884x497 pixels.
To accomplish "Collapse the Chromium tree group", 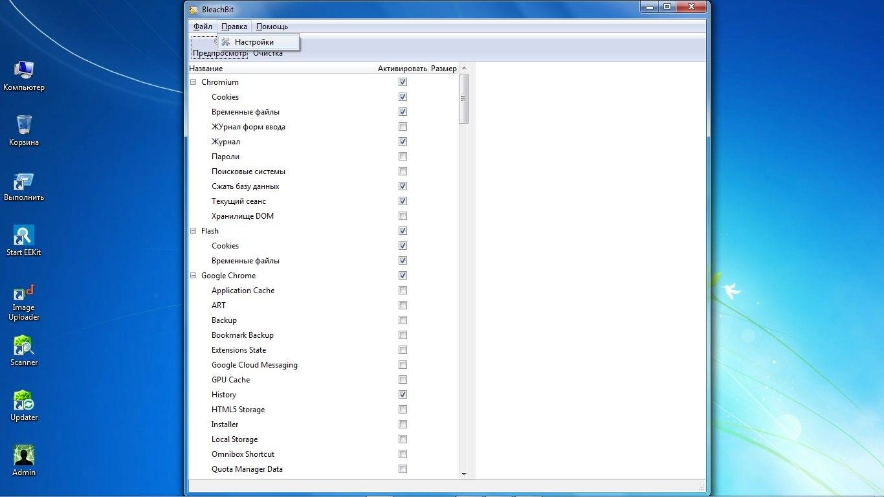I will tap(193, 82).
